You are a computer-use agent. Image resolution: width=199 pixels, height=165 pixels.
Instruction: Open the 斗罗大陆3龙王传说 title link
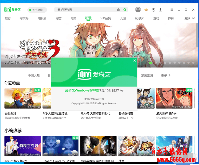click(x=55, y=113)
